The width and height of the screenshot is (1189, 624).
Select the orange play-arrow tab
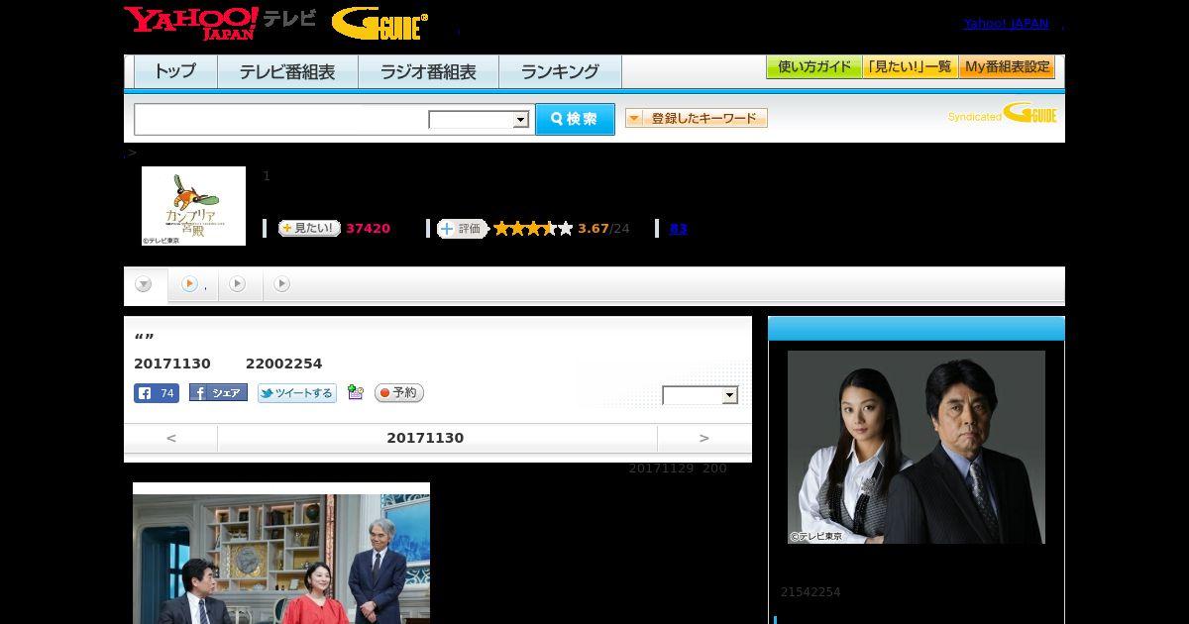pyautogui.click(x=189, y=284)
